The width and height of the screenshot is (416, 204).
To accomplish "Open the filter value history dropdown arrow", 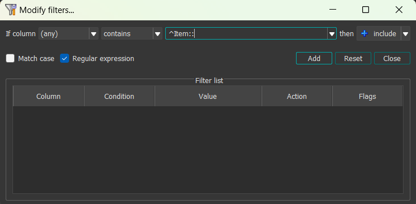I will point(332,34).
